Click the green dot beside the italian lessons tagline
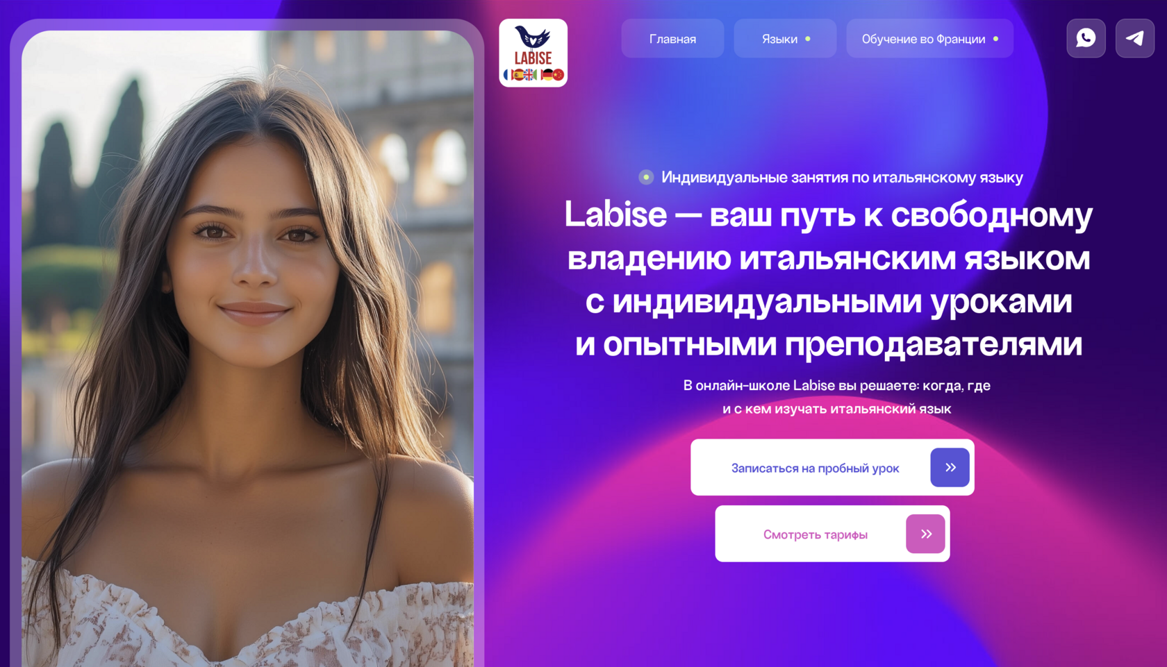This screenshot has height=667, width=1167. coord(646,177)
